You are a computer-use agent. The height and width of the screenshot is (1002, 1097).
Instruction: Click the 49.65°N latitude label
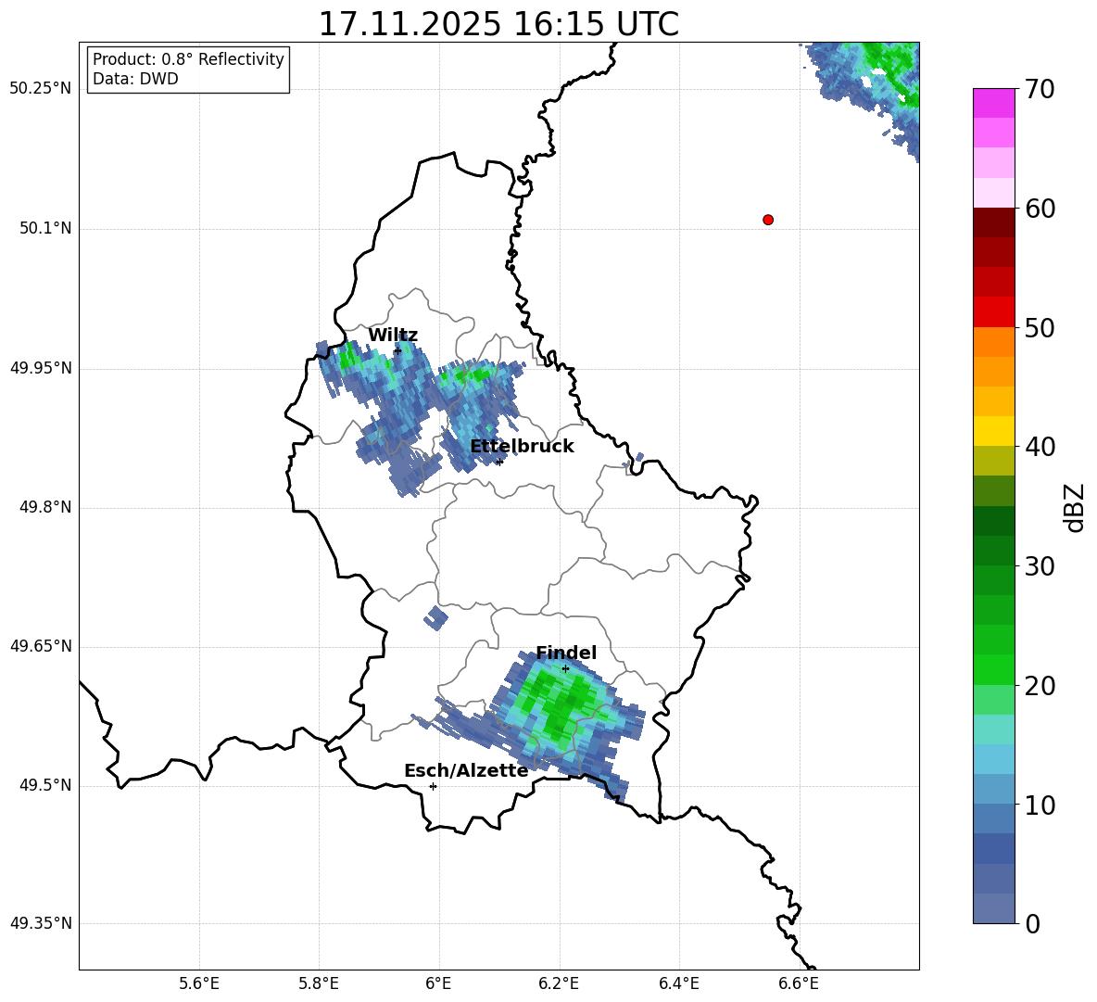tap(41, 646)
